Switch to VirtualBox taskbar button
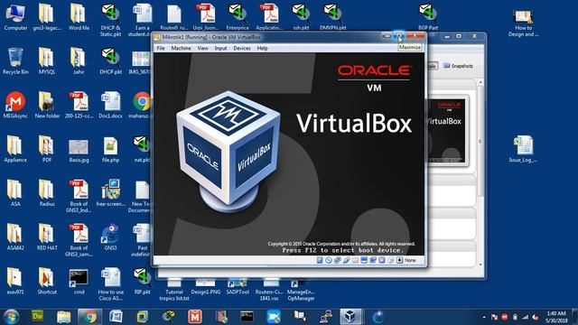The height and width of the screenshot is (325, 578). coord(350,317)
